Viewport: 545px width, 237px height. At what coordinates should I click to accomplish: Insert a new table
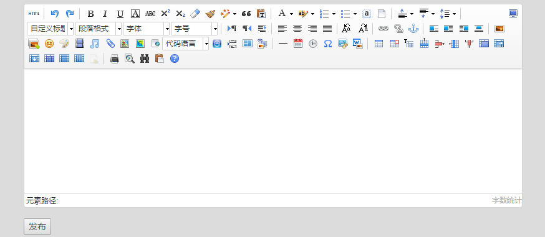tap(379, 44)
